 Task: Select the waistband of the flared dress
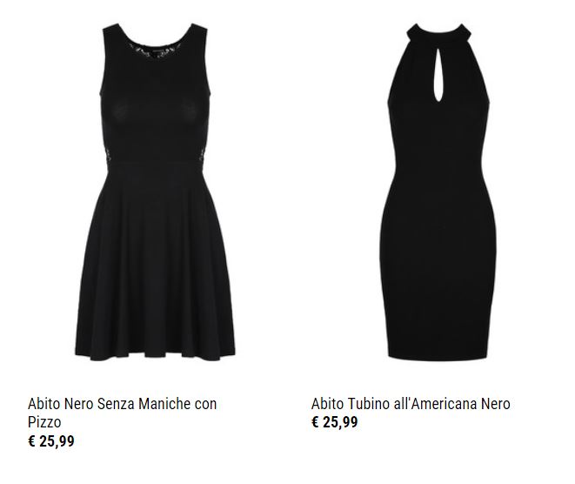[155, 164]
